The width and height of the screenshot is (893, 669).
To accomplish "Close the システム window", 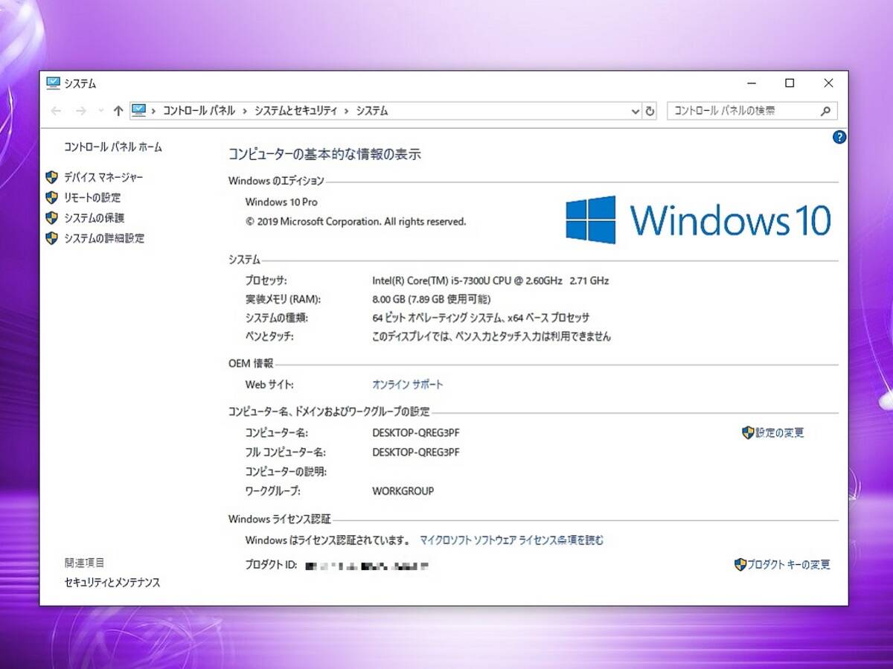I will click(x=828, y=83).
